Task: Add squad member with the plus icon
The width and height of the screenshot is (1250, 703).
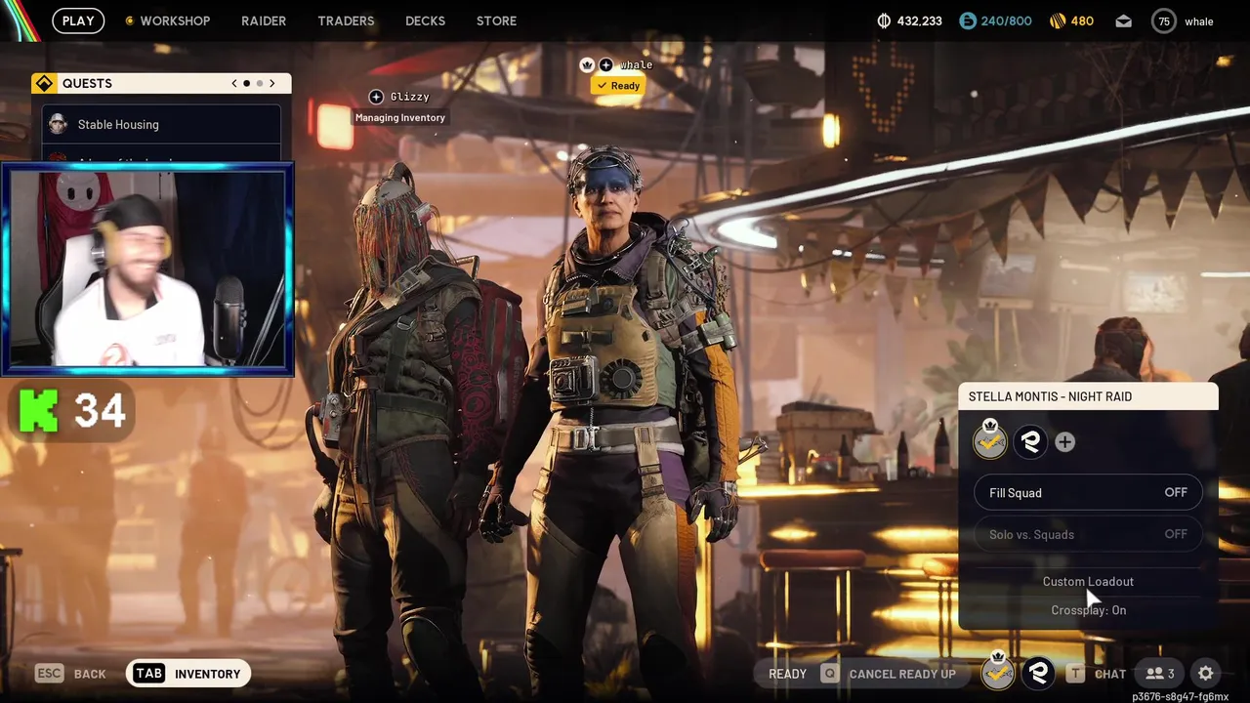Action: pyautogui.click(x=1064, y=442)
